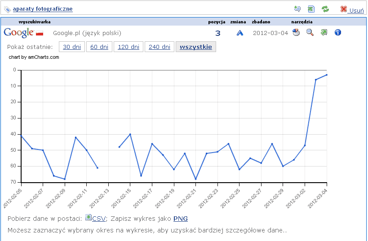This screenshot has width=368, height=241.
Task: Click the red X delete icon
Action: (344, 9)
